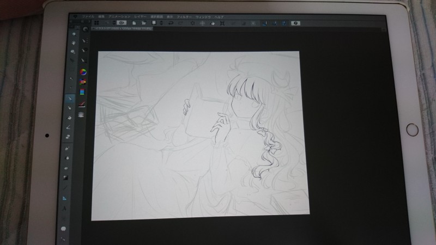The image size is (436, 245).
Task: Create a new canvas with the New icon
Action: 134,23
